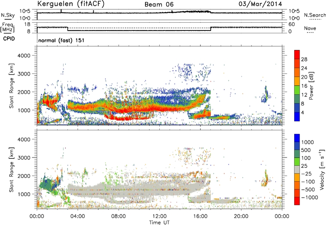Viewport: 326px width, 225px height.
Task: Click the "Kerguelen (fitACF)" plot title
Action: pyautogui.click(x=70, y=4)
